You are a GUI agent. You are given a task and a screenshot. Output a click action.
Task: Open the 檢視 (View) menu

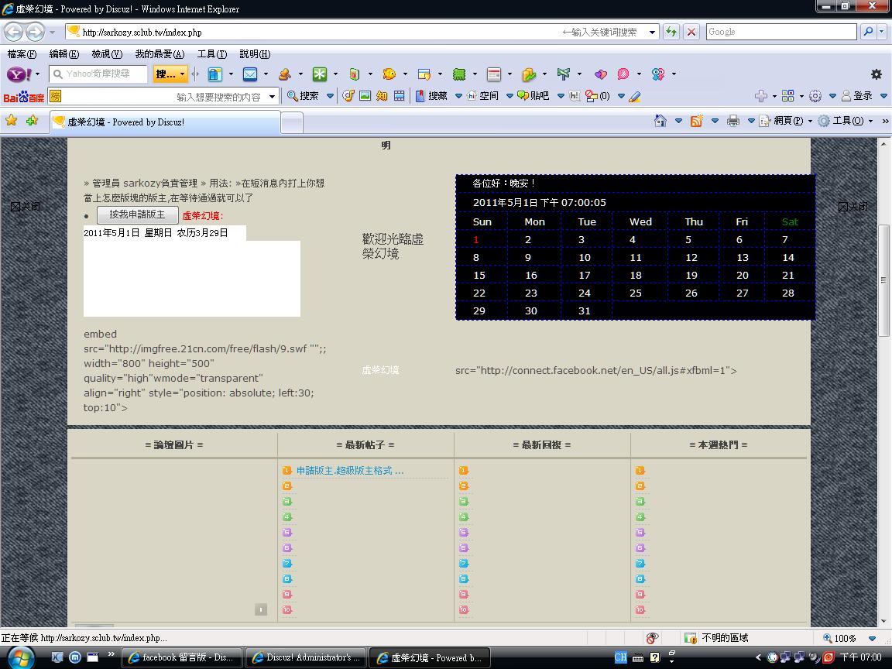coord(106,54)
